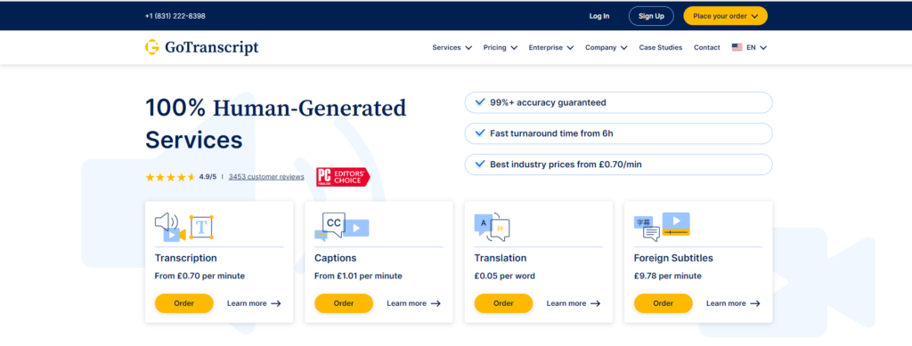Go to Case Studies page
The height and width of the screenshot is (346, 912).
click(x=661, y=48)
